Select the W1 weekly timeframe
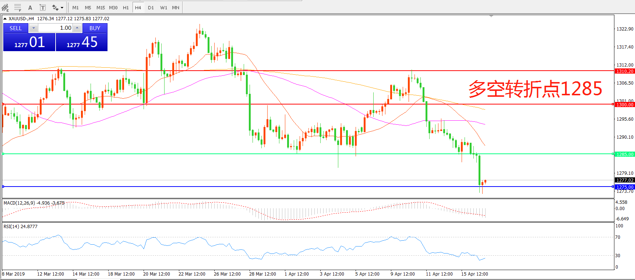Image resolution: width=635 pixels, height=280 pixels. pos(163,7)
